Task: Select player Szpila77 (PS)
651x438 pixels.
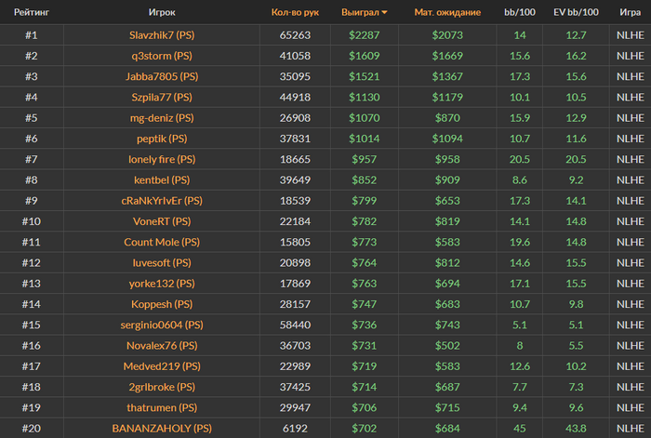Action: [x=162, y=97]
